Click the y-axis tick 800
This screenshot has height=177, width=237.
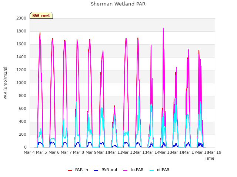(23, 96)
